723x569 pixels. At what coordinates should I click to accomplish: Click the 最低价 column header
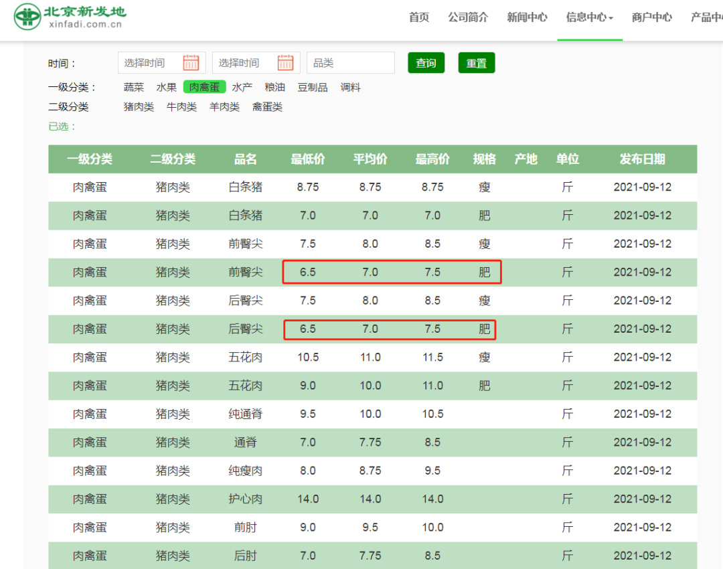click(x=308, y=159)
